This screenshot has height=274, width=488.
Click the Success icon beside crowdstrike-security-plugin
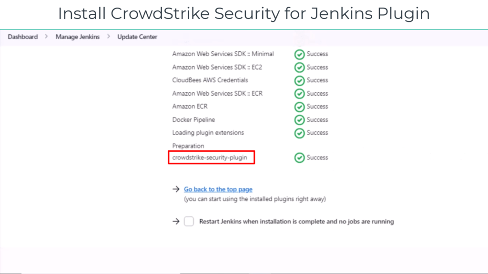299,157
